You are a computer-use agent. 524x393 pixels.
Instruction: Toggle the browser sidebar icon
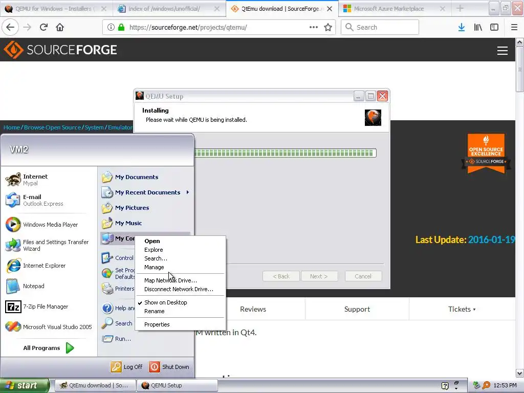pos(494,27)
